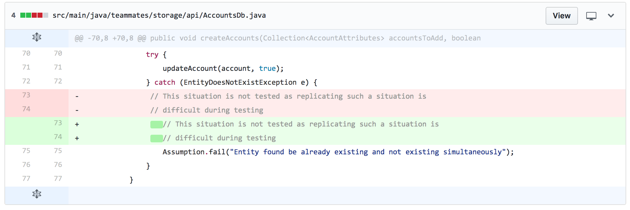
Task: Click the change count number 4
Action: point(13,15)
